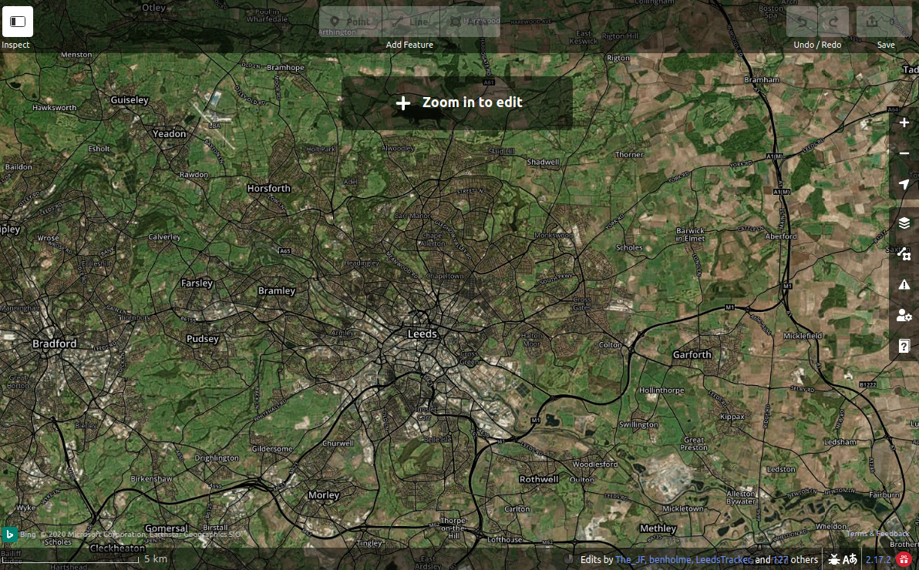Open contributor profile The_JF
This screenshot has height=570, width=919.
(630, 559)
